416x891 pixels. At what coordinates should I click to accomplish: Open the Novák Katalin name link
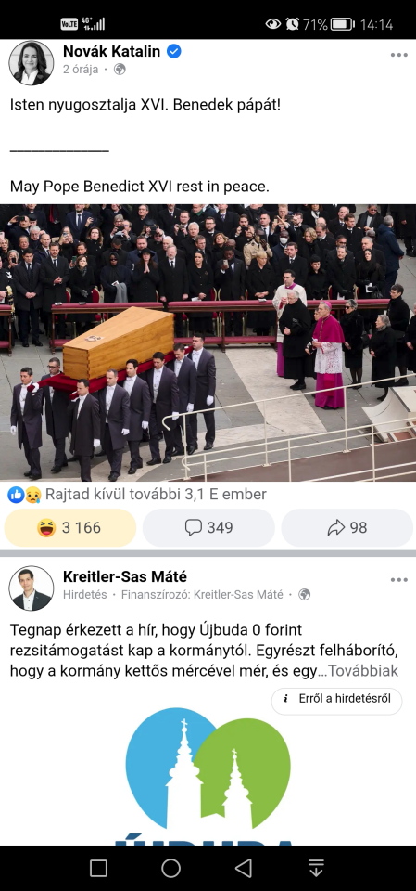(112, 52)
